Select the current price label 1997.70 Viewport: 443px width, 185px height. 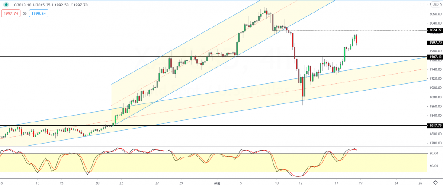pyautogui.click(x=435, y=43)
